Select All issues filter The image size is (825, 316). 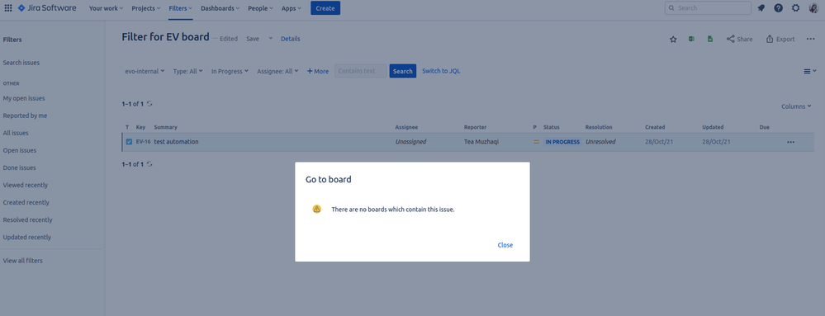pos(16,133)
